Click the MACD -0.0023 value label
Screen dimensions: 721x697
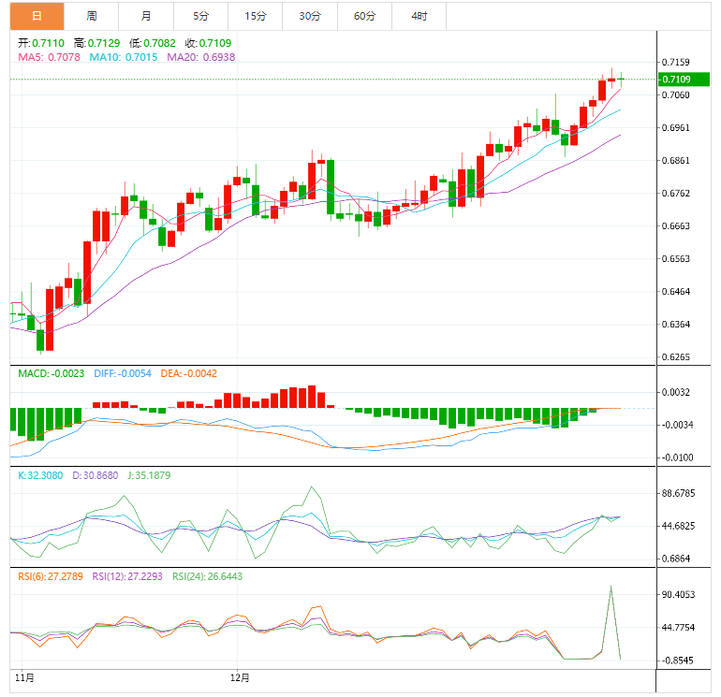point(51,373)
